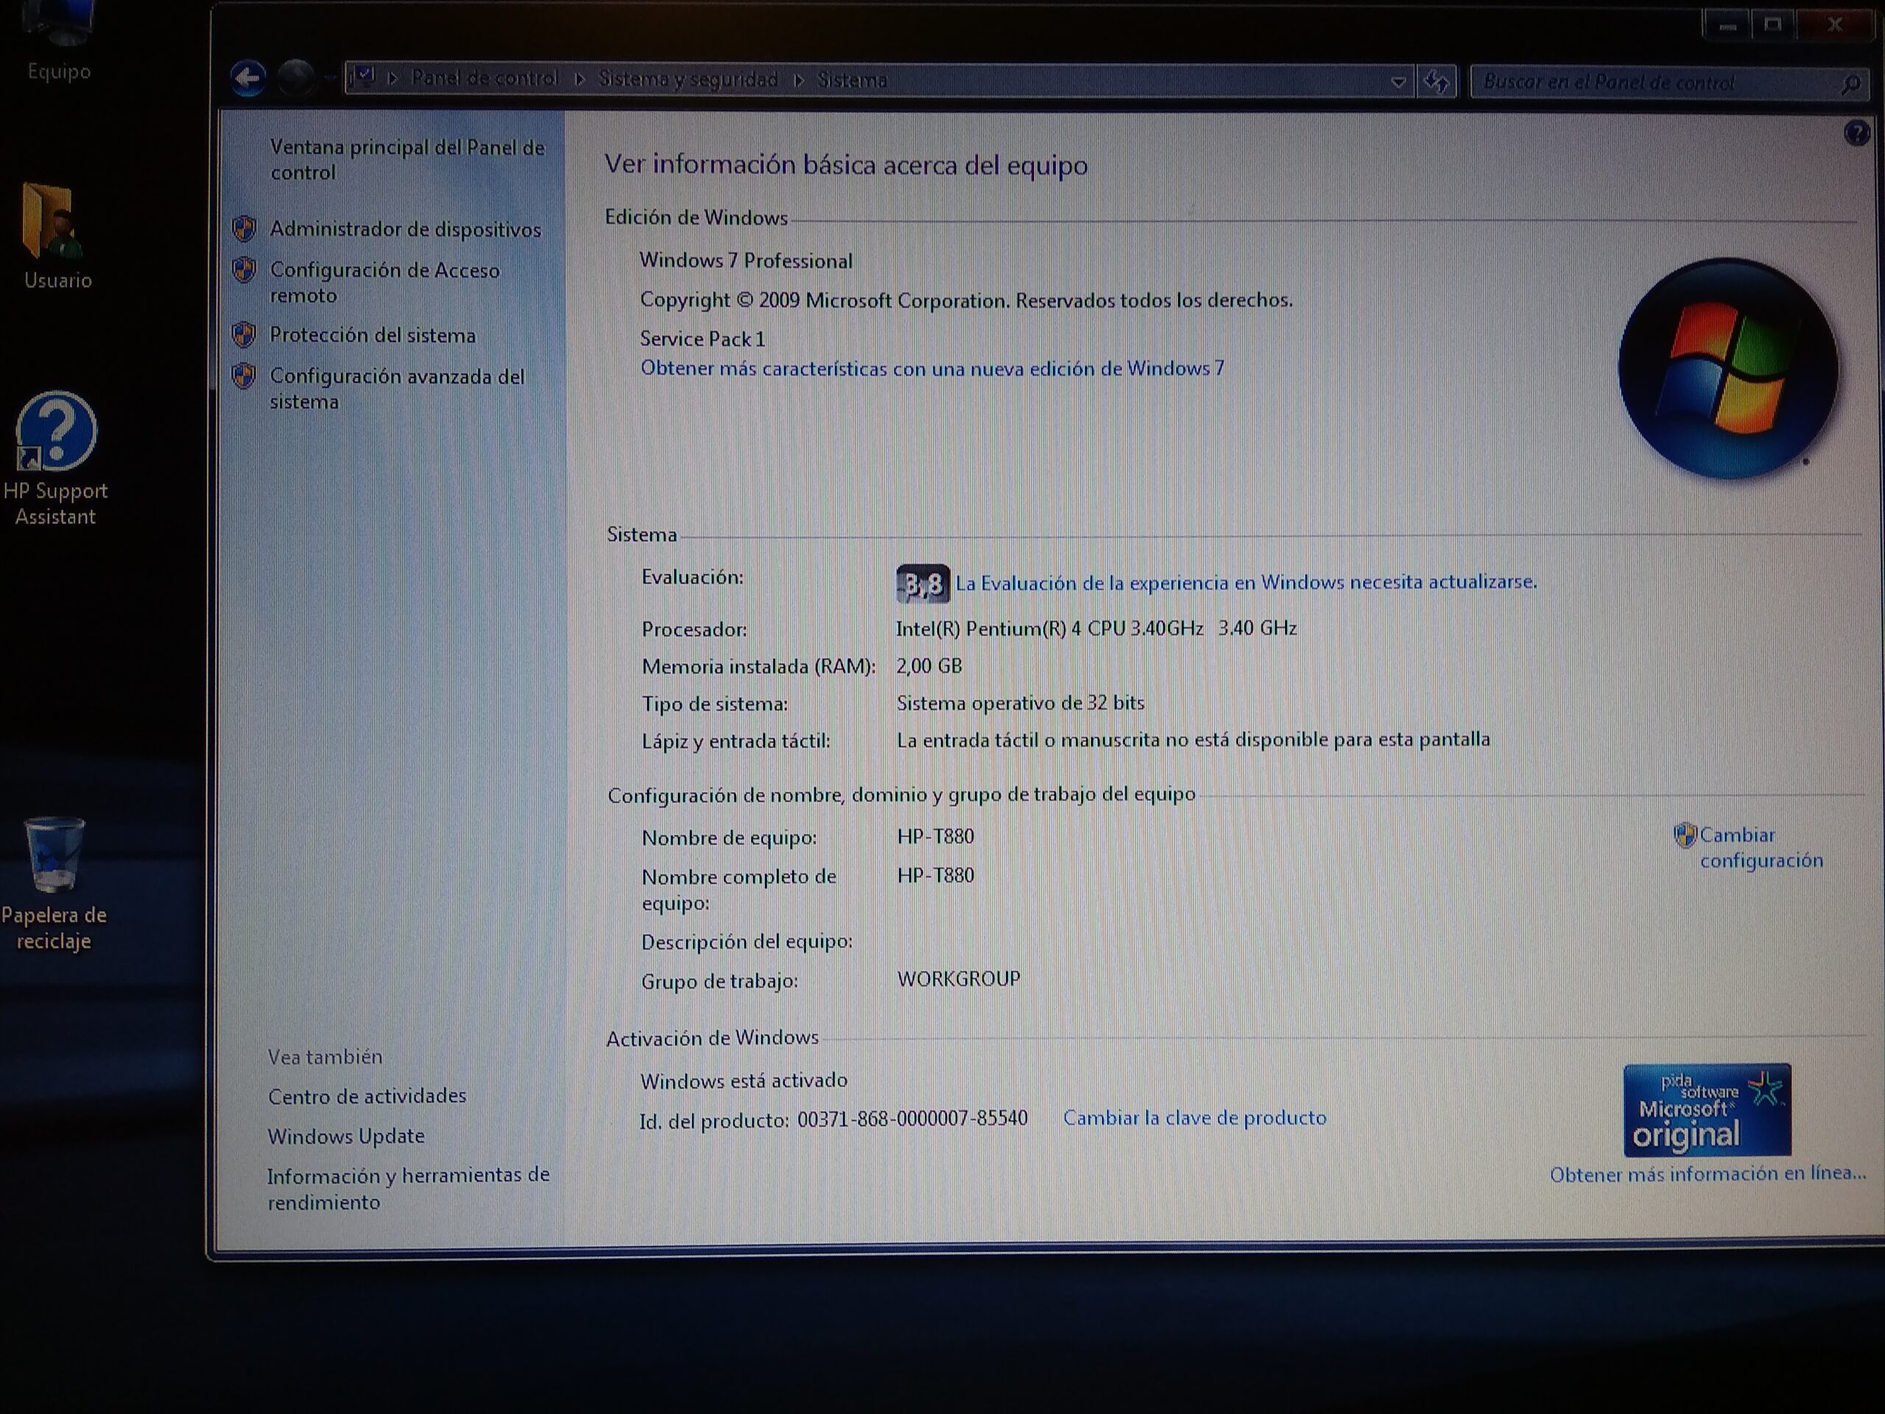This screenshot has height=1414, width=1885.
Task: Open Información y herramientas de rendimiento
Action: [408, 1188]
